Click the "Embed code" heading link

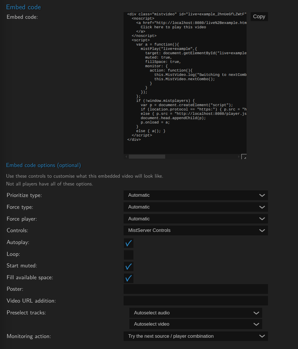[x=23, y=7]
